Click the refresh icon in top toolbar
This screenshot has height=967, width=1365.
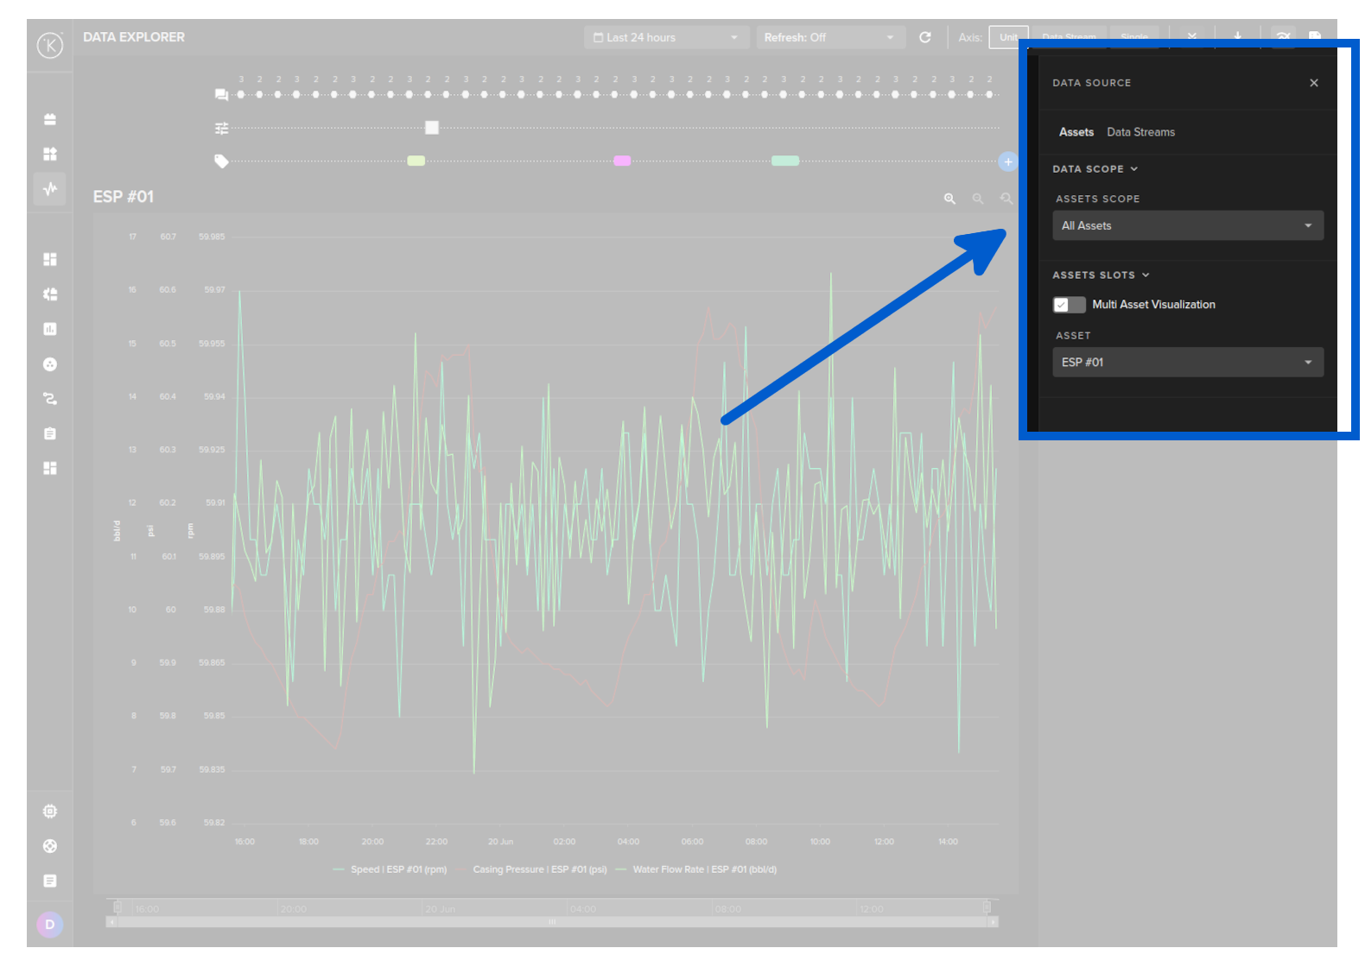point(924,37)
